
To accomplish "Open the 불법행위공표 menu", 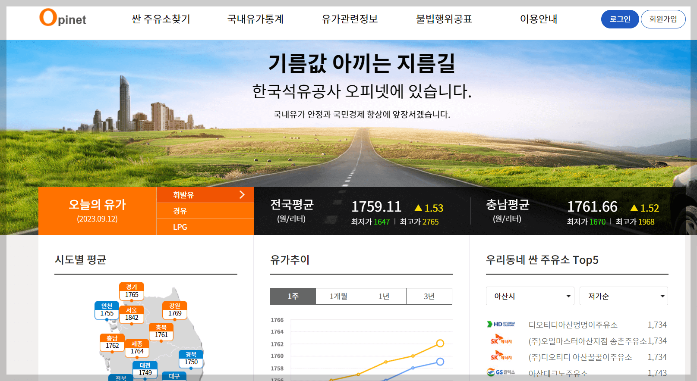I will [444, 19].
